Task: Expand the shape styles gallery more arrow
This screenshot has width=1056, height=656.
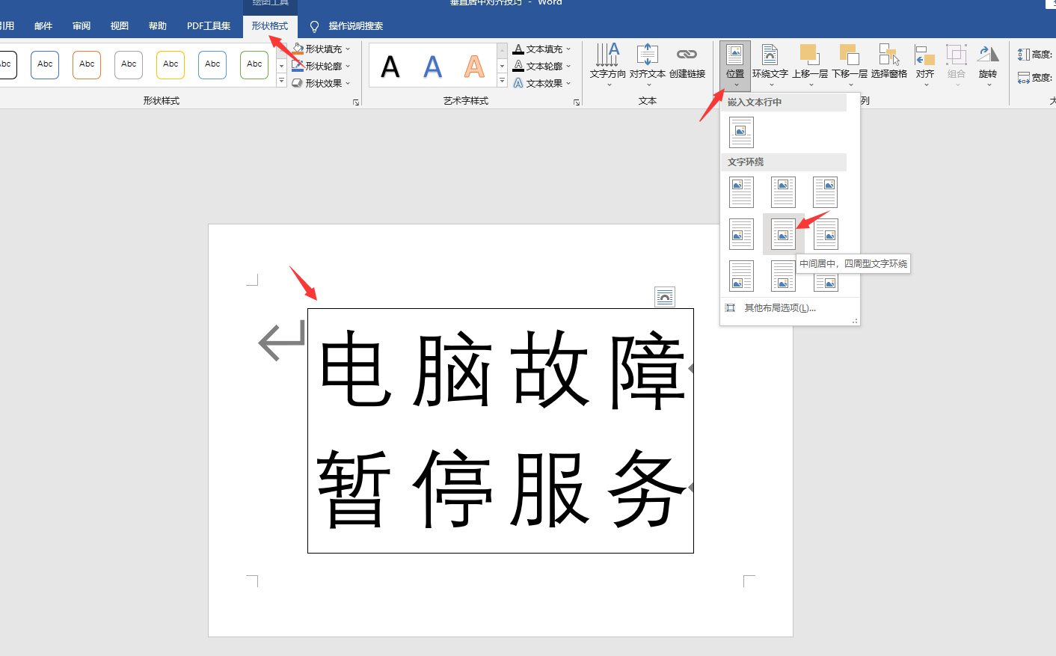Action: pyautogui.click(x=282, y=81)
